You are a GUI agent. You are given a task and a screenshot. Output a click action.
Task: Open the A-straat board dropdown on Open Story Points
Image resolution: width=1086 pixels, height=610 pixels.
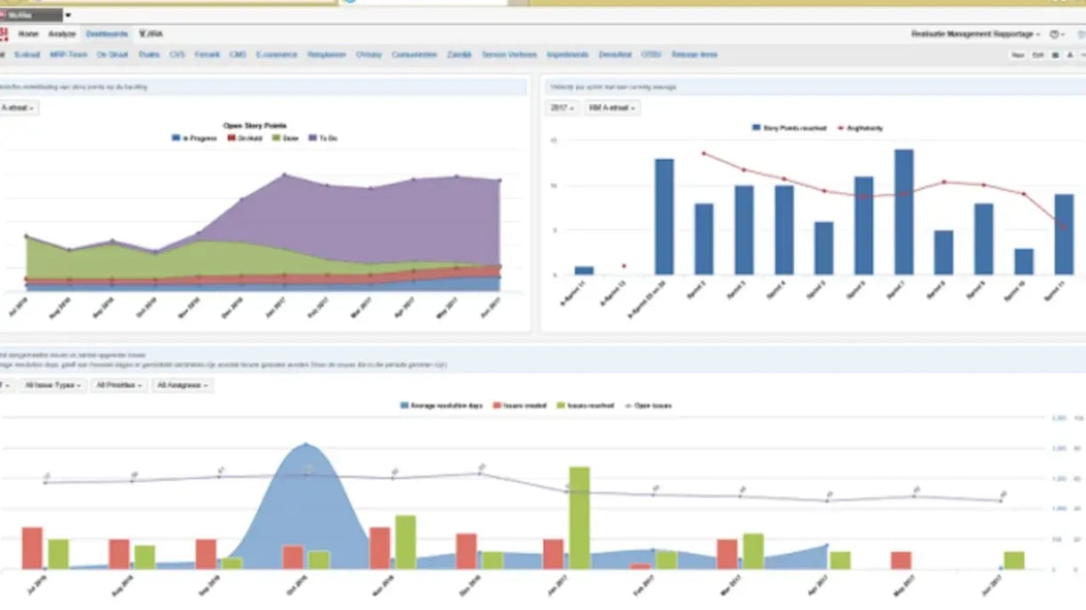20,108
